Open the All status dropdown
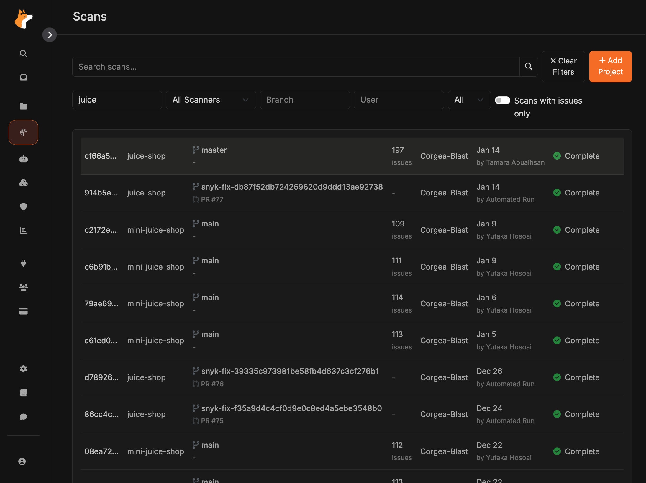 469,100
